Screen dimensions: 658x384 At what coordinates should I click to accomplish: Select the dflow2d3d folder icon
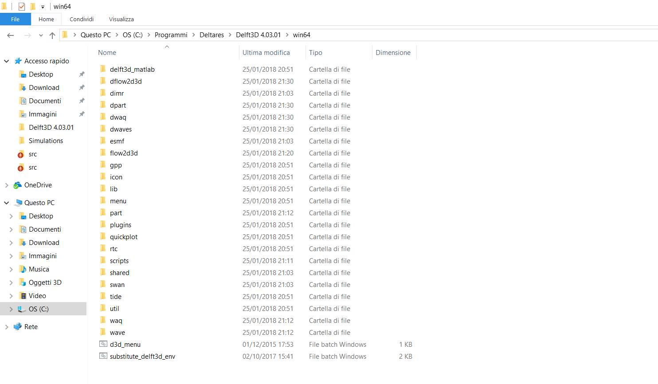tap(103, 81)
